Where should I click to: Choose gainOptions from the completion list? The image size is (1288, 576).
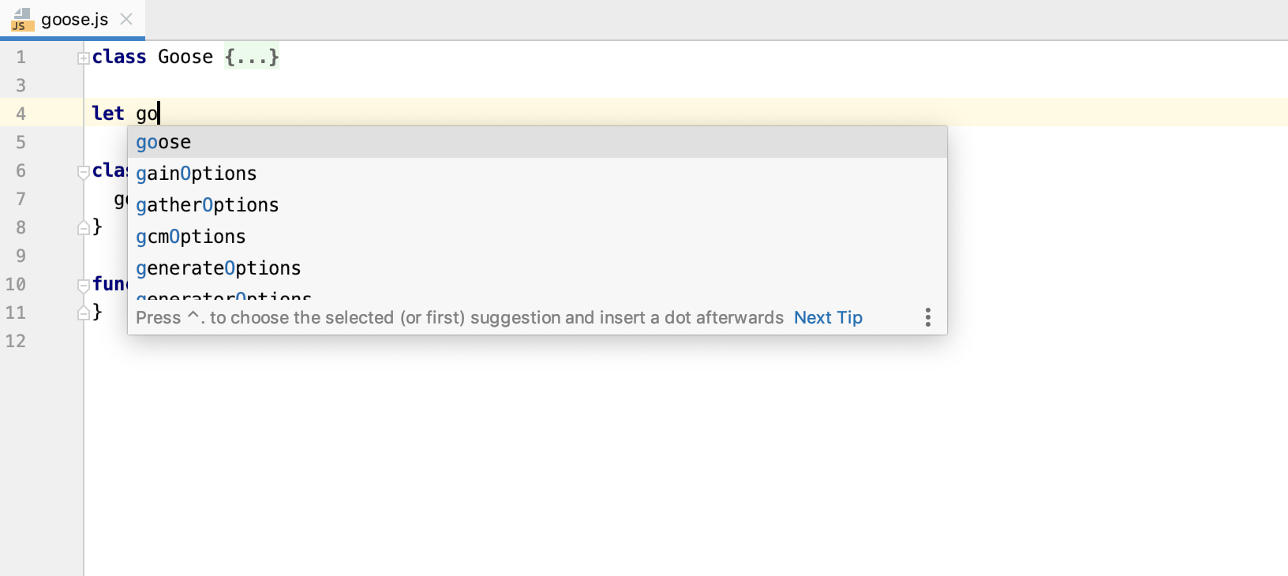[196, 174]
